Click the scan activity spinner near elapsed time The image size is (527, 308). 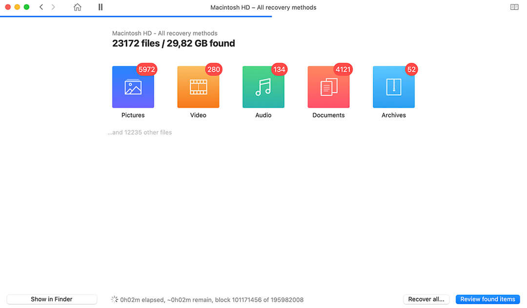(114, 299)
